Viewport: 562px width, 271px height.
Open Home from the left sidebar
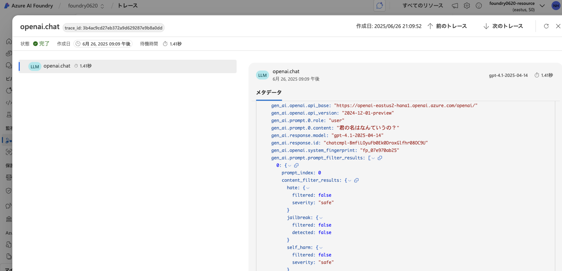9,41
